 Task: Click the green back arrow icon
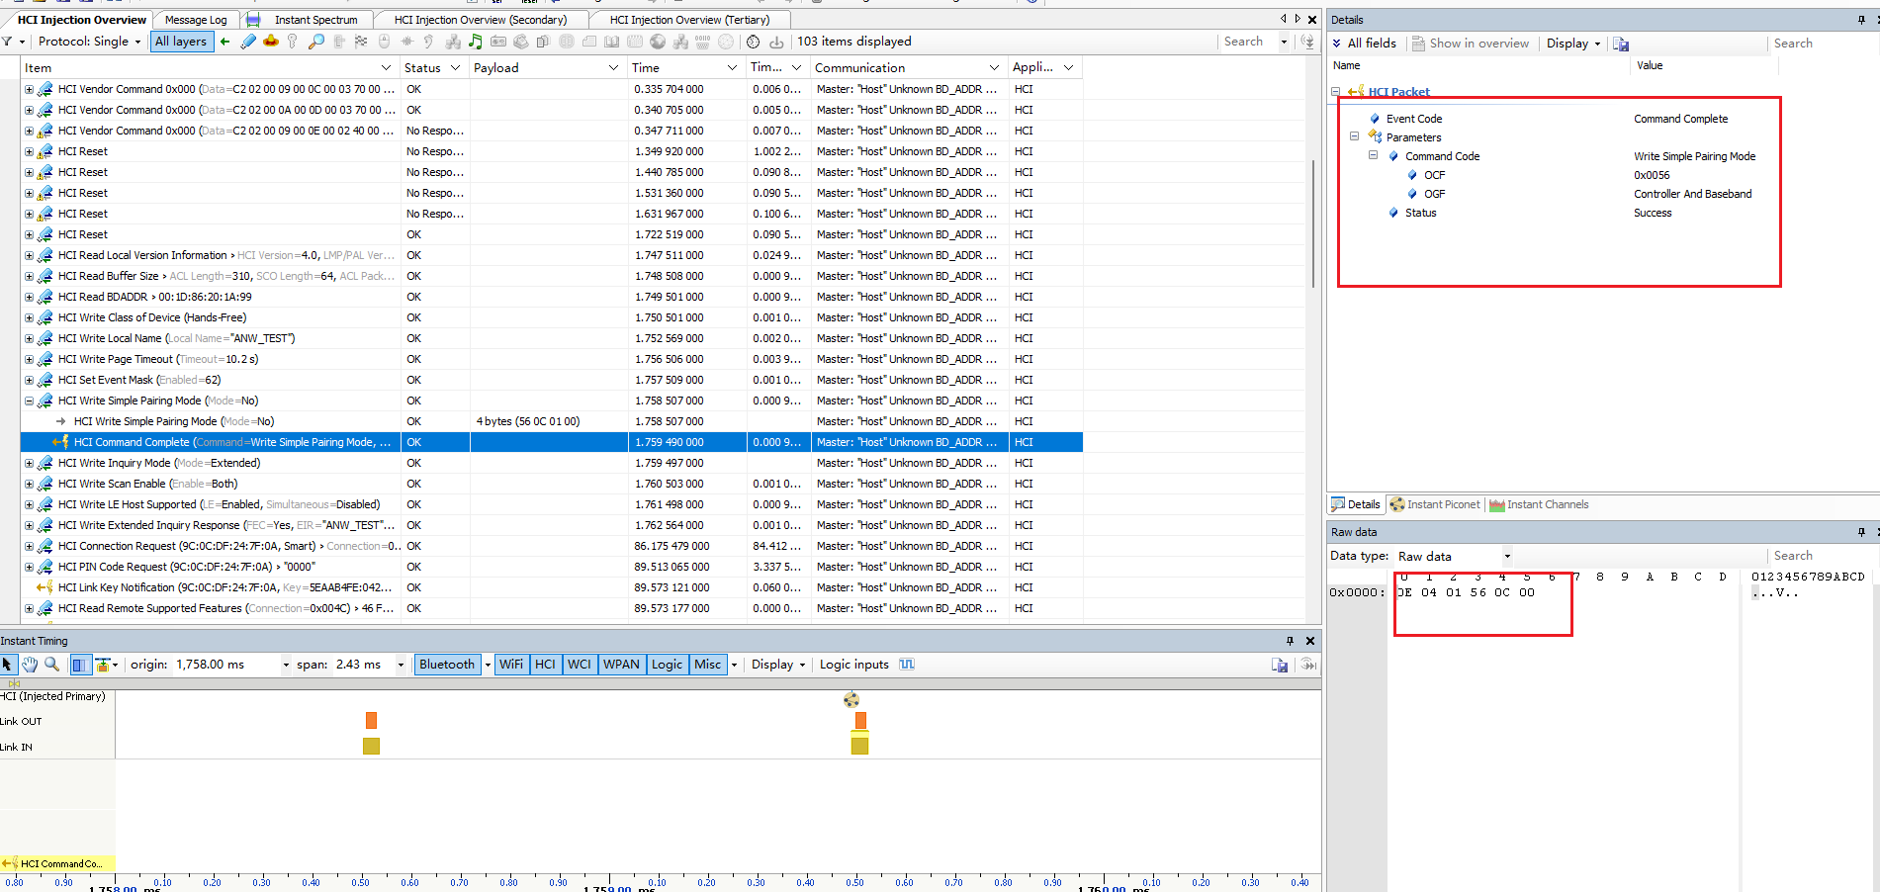tap(225, 42)
